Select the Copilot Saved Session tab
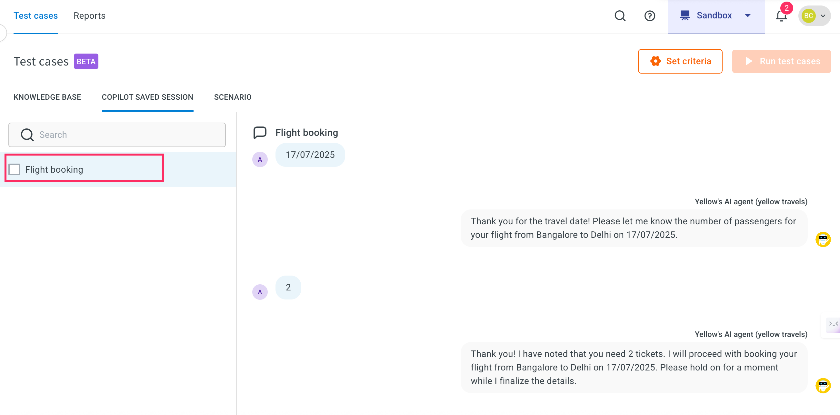 point(147,97)
